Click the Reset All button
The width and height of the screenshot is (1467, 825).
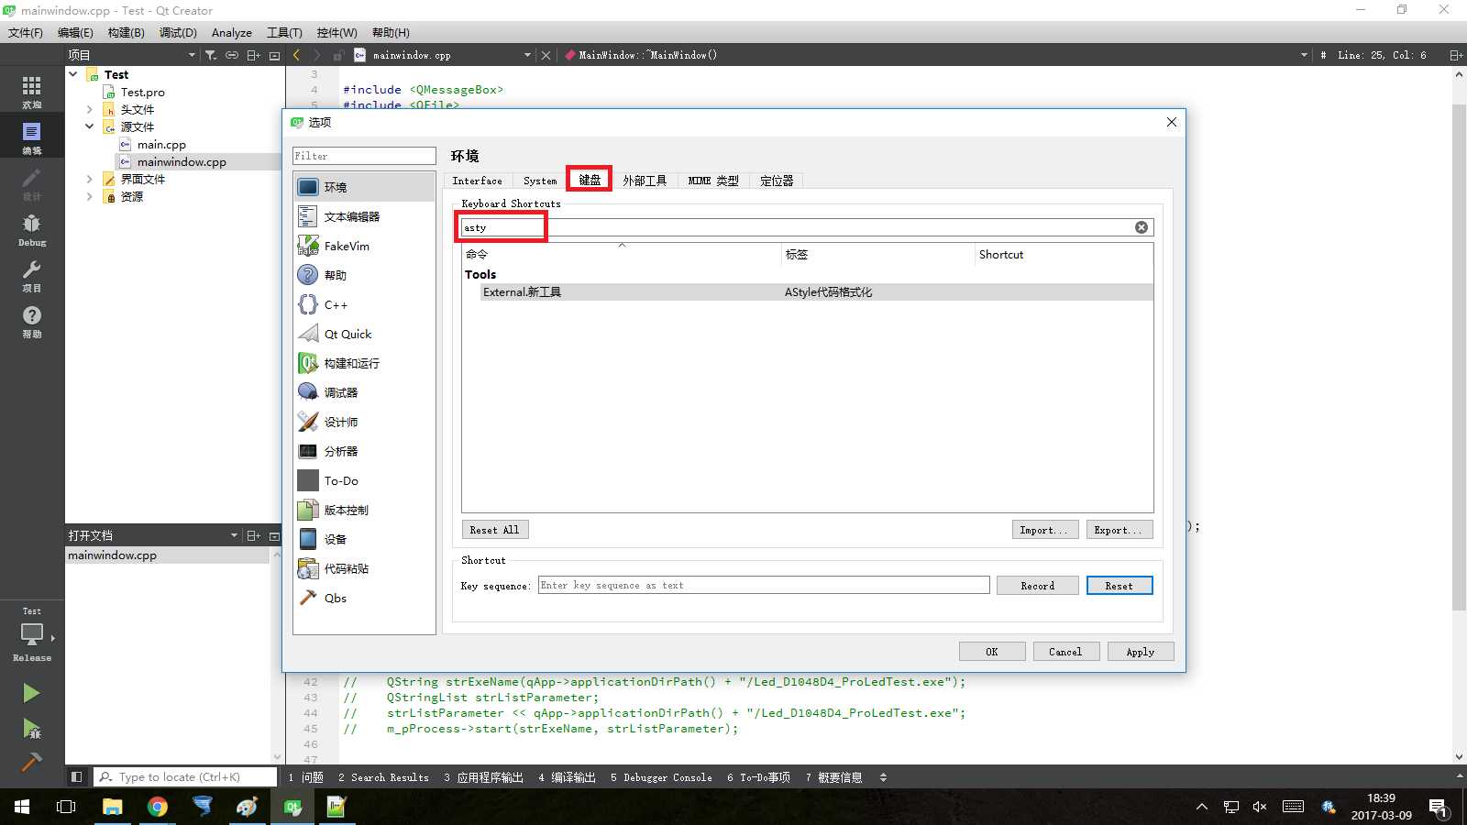495,530
